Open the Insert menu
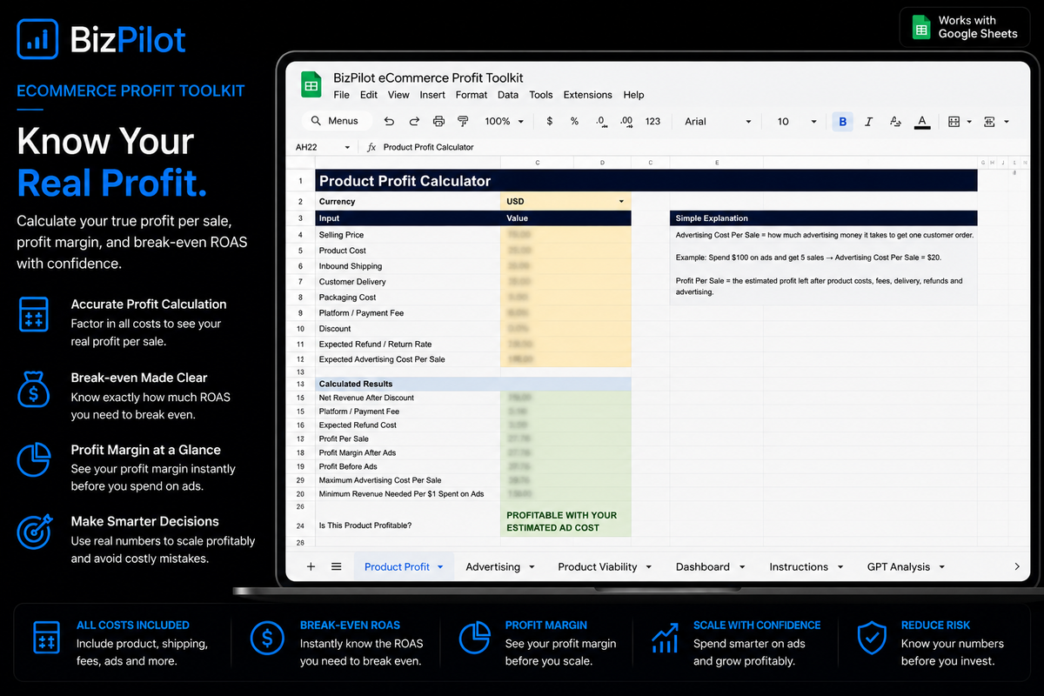The width and height of the screenshot is (1044, 696). click(x=432, y=95)
